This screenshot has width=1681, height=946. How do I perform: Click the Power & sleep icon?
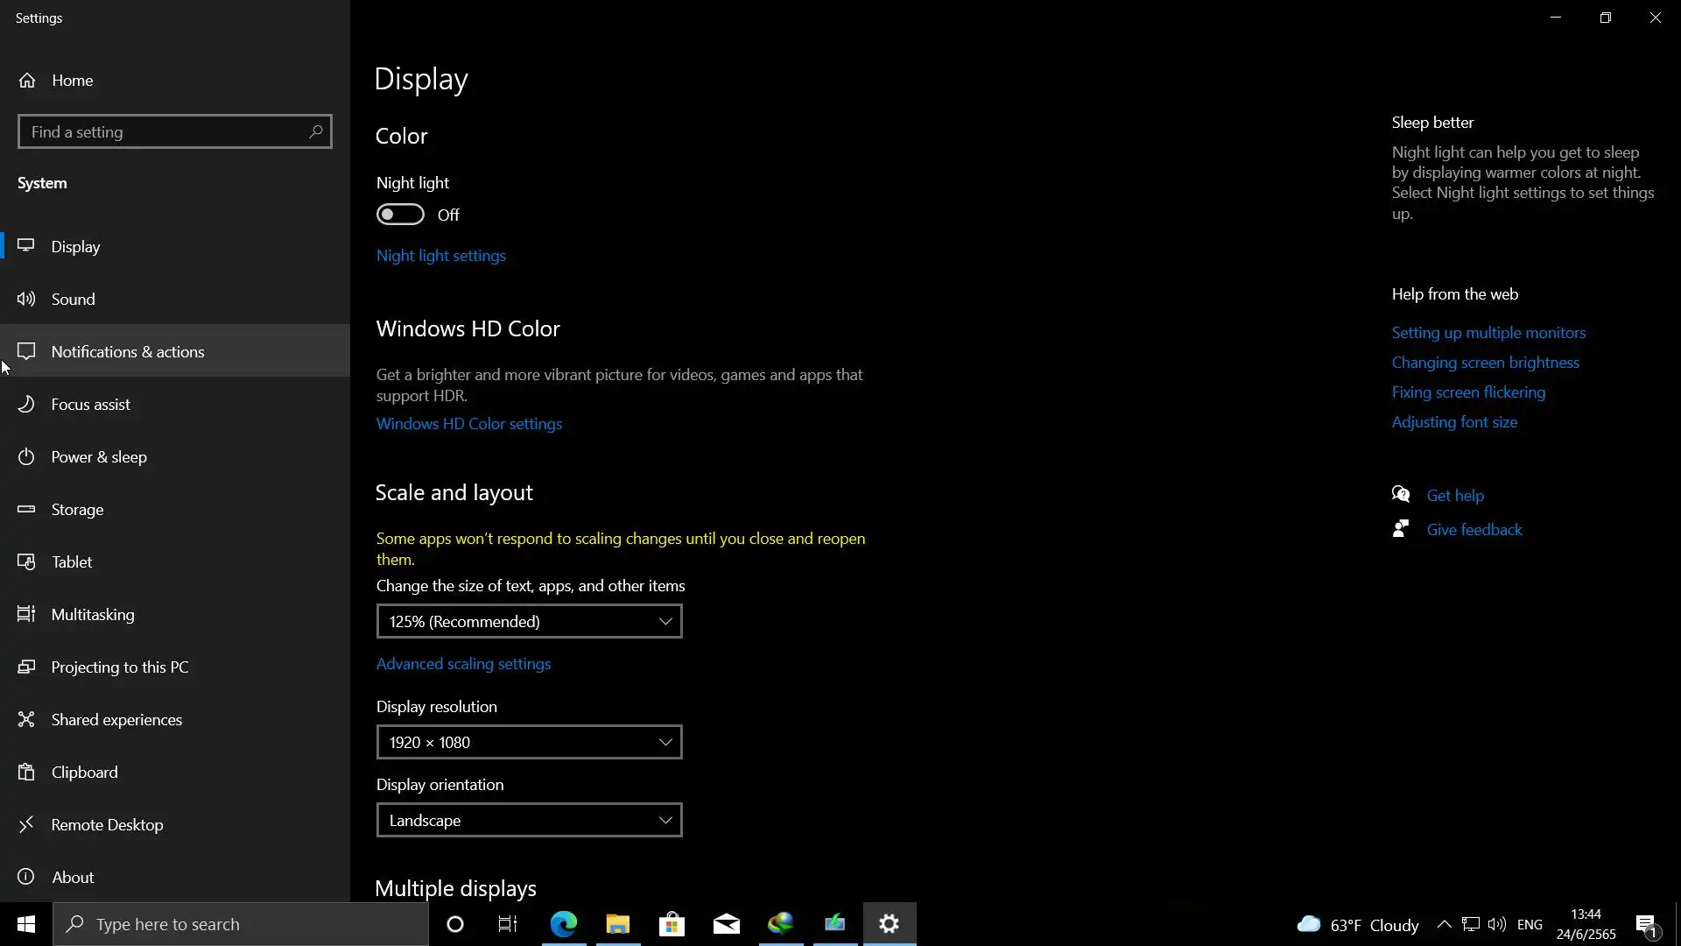[26, 456]
